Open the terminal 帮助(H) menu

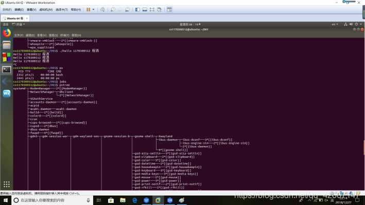point(76,35)
